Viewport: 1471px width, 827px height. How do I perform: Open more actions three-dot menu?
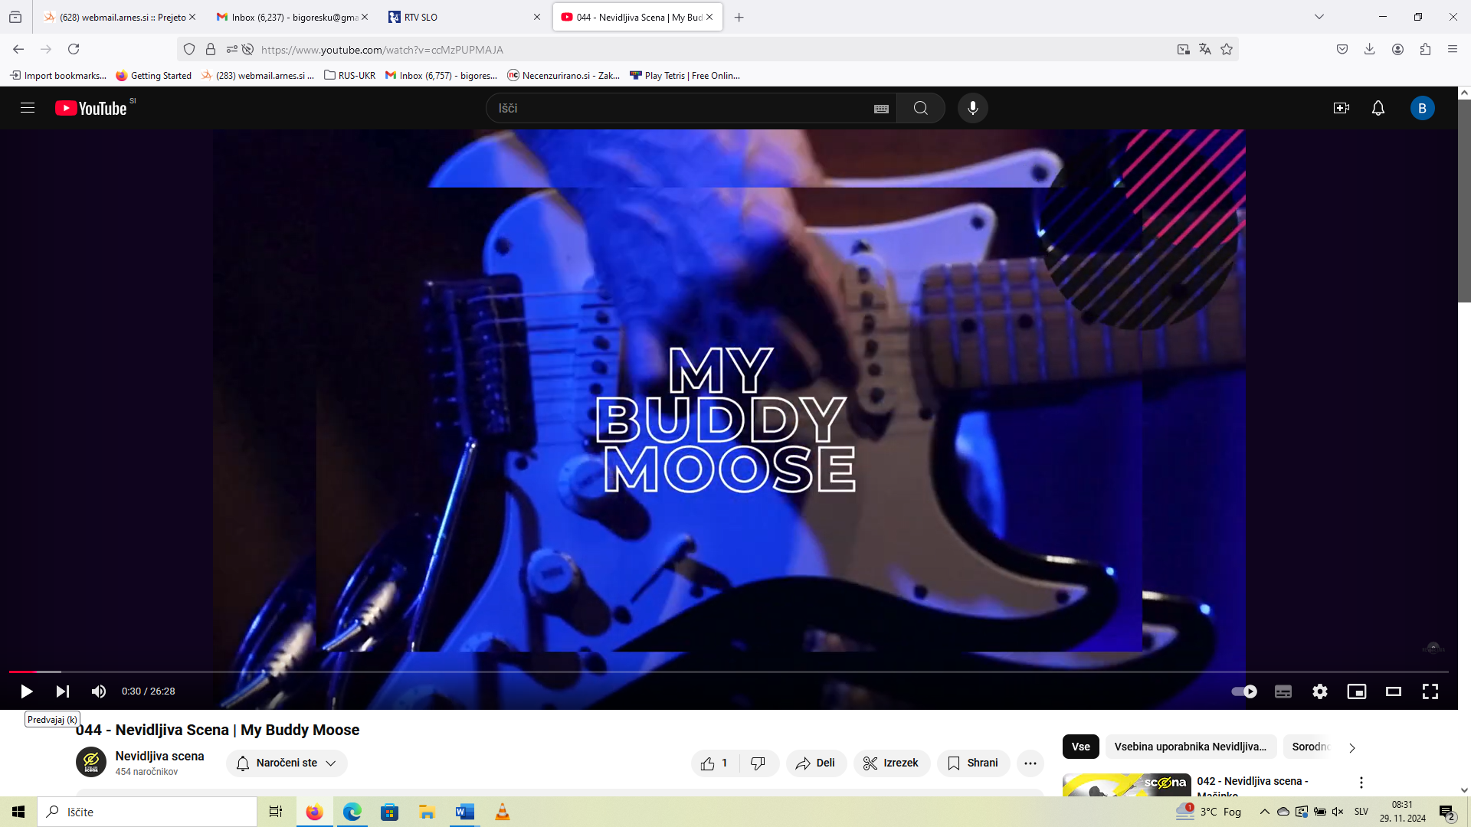click(1030, 763)
